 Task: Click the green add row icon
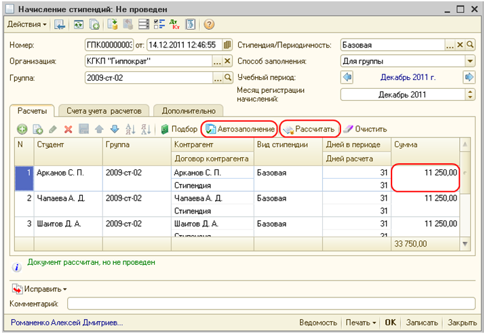22,129
